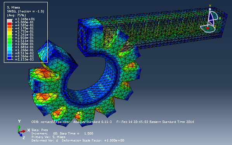The image size is (232, 145).
Task: Select the yellow swatch in the stress legend
Action: tap(9, 33)
